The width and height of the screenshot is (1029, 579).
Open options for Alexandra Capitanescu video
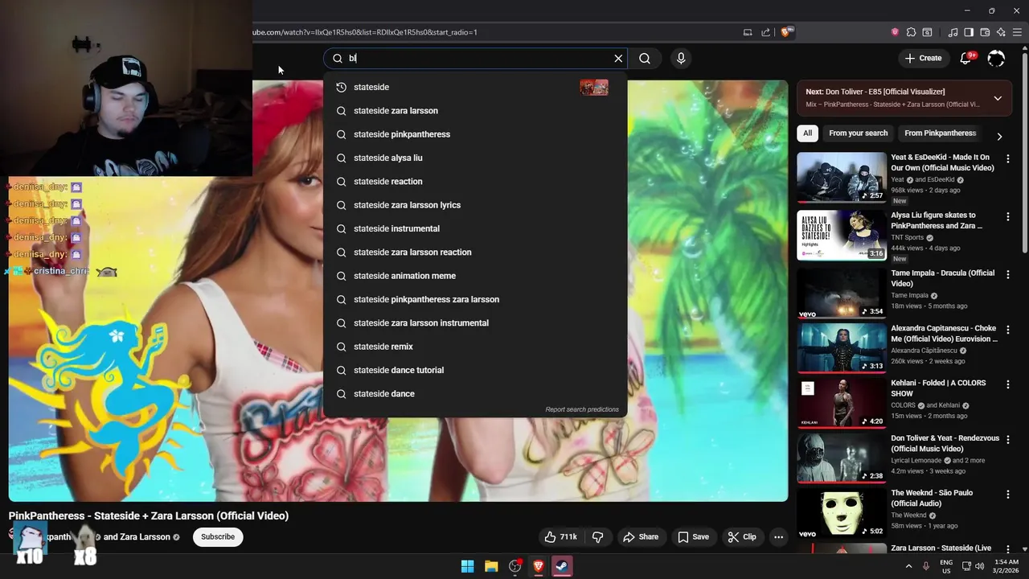[1007, 331]
